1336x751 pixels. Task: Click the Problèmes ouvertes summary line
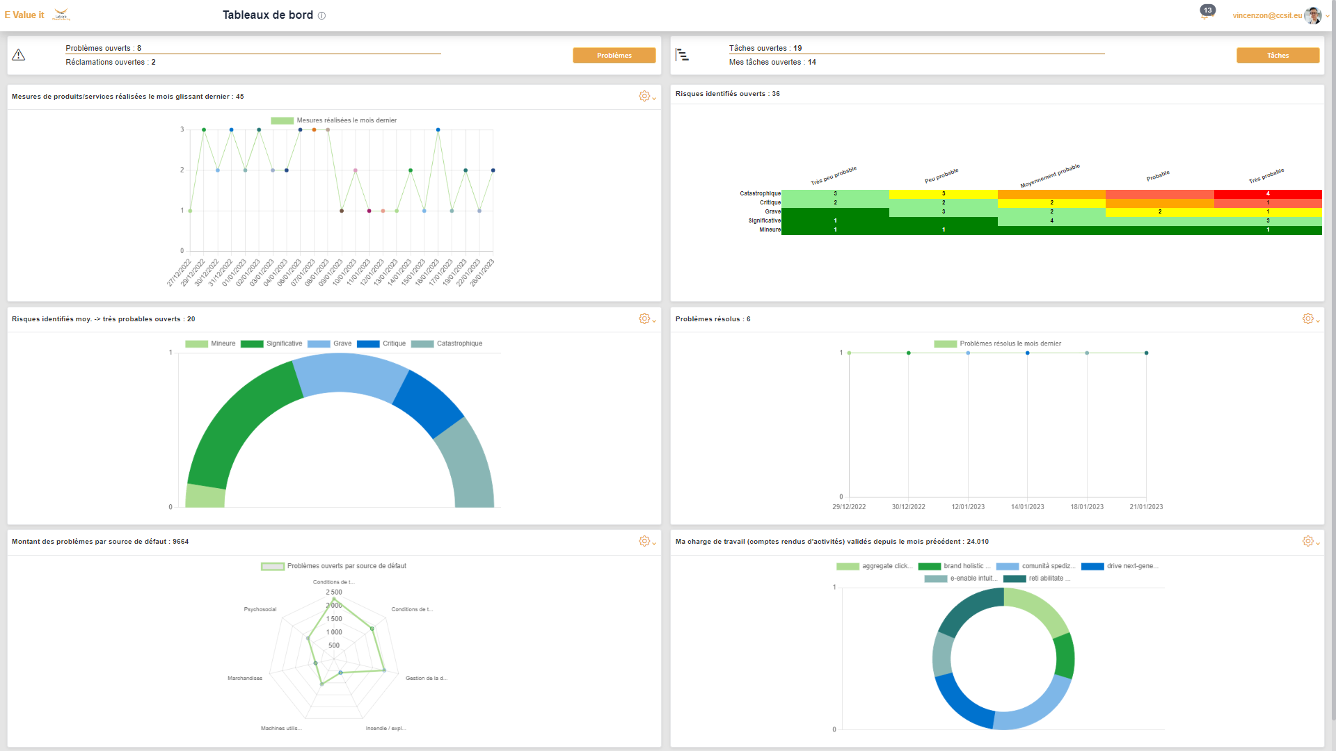click(x=103, y=48)
